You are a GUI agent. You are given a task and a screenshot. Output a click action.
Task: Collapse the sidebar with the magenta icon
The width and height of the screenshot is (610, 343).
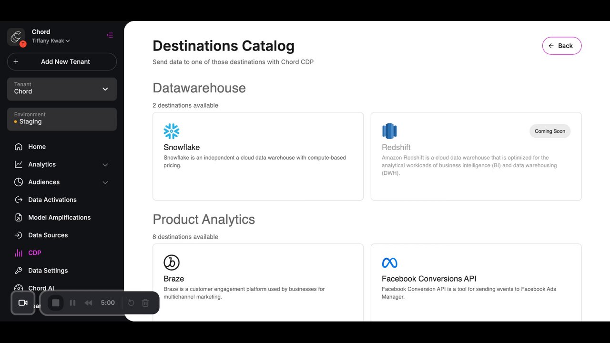[110, 35]
